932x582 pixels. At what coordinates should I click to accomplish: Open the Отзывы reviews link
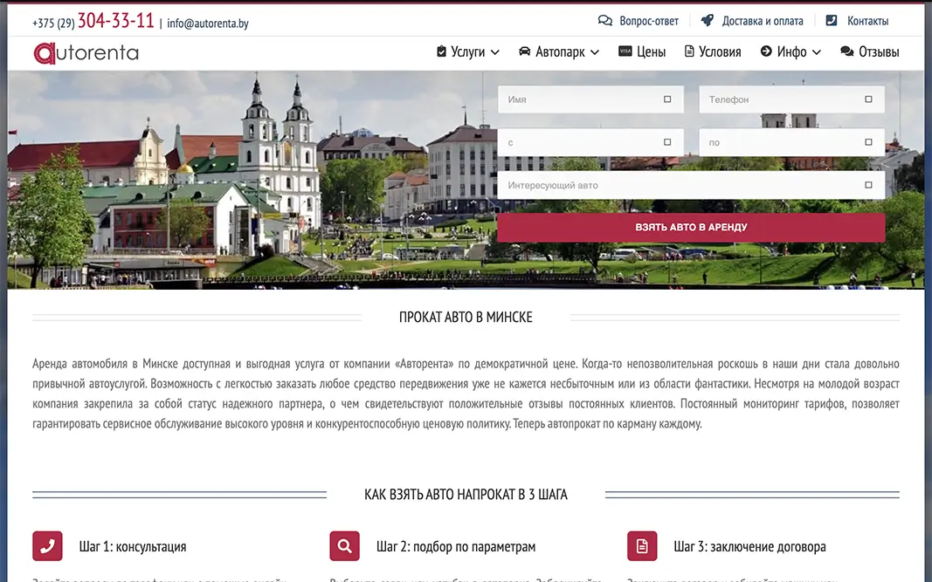[x=870, y=51]
